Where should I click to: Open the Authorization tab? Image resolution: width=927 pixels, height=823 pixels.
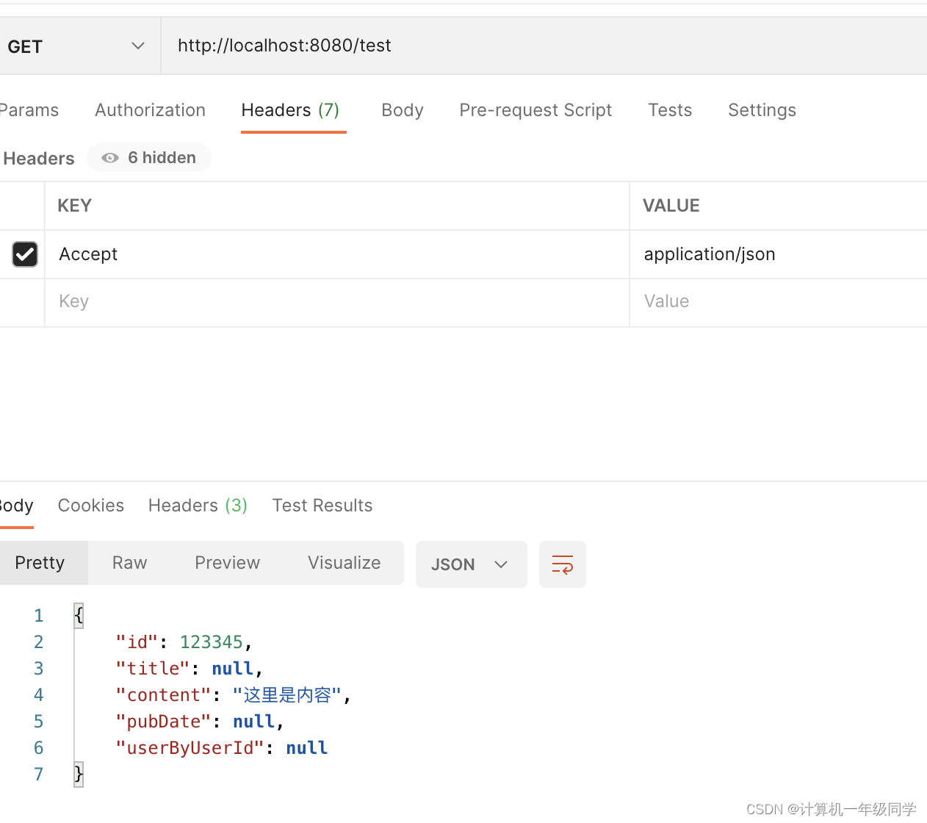[x=150, y=110]
